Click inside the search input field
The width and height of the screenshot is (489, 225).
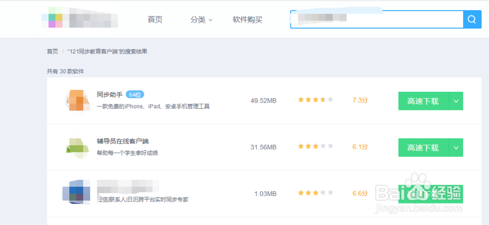pyautogui.click(x=377, y=20)
